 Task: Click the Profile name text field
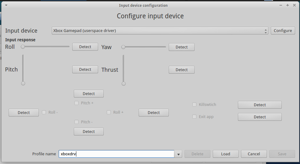pos(116,154)
